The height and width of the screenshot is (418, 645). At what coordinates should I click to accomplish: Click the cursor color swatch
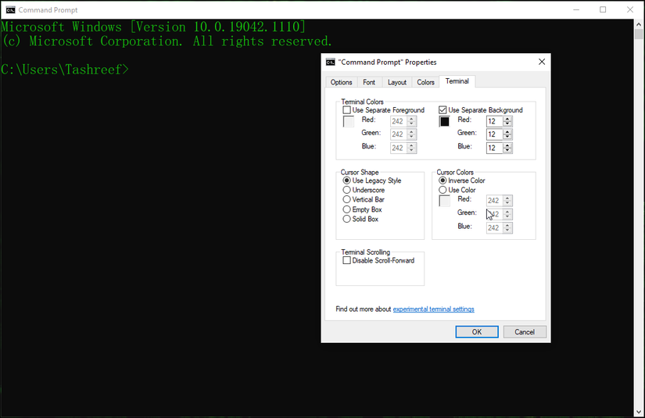tap(445, 201)
